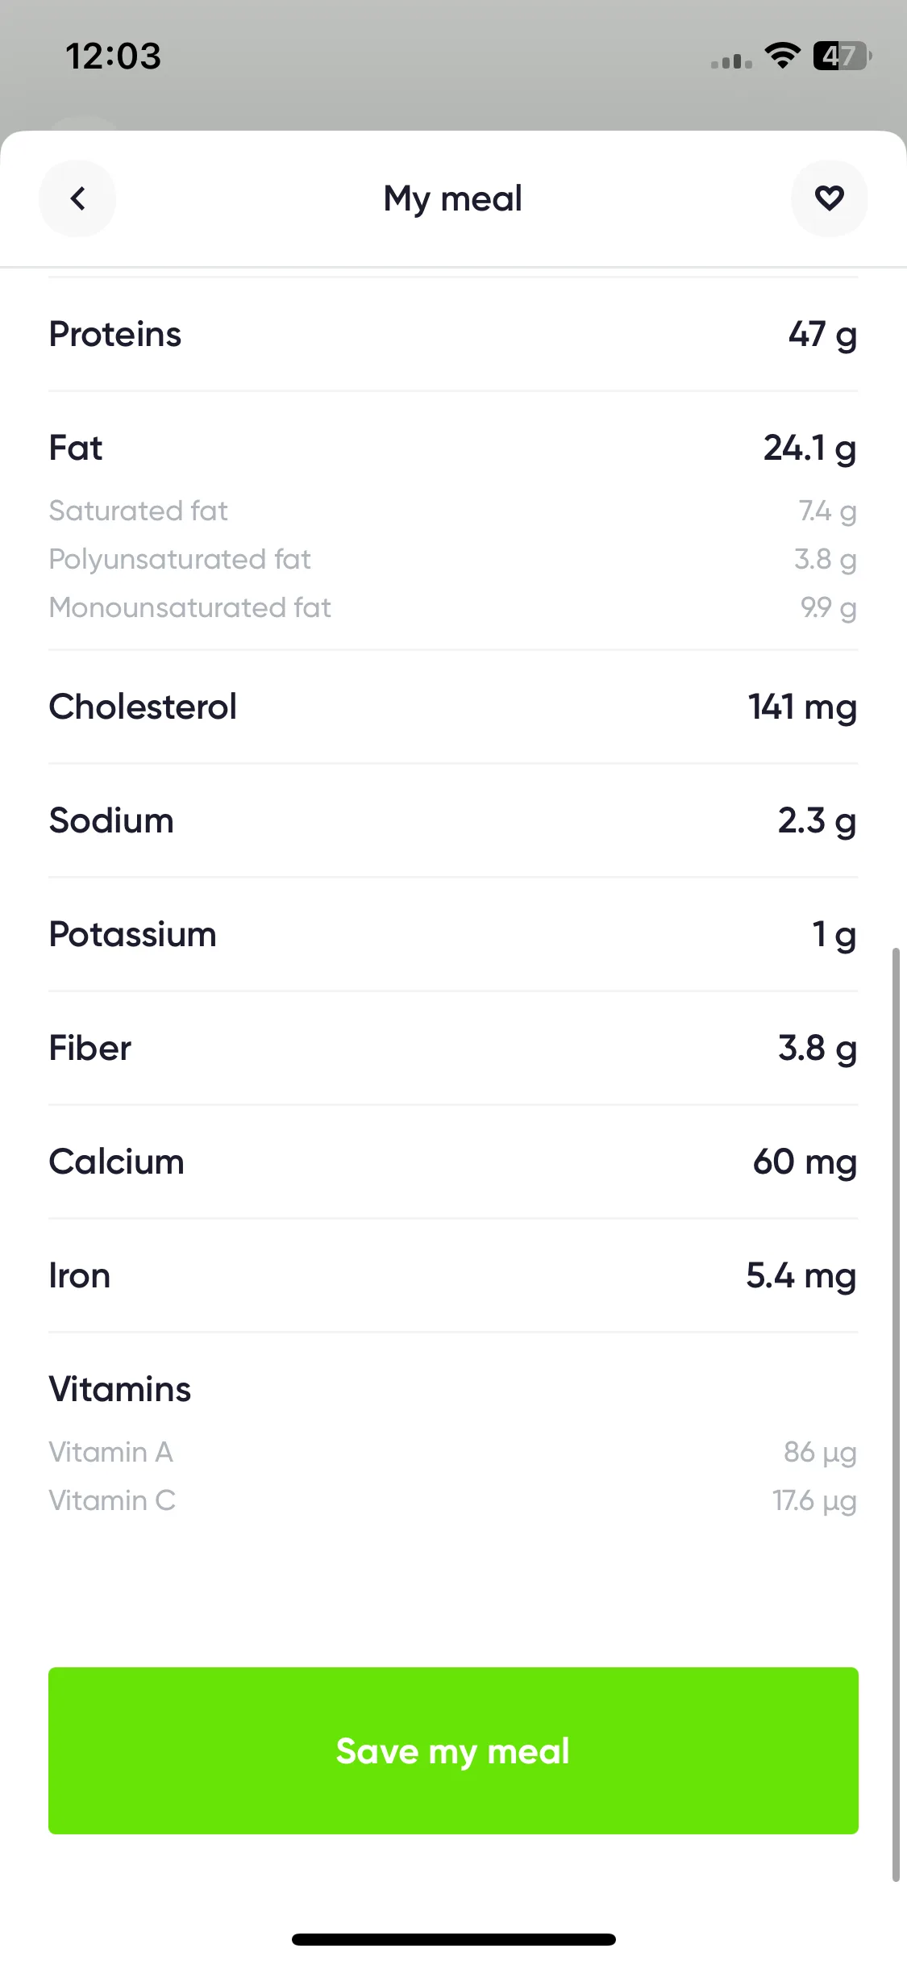907x1965 pixels.
Task: Tap the Polyunsaturated fat line
Action: click(453, 559)
